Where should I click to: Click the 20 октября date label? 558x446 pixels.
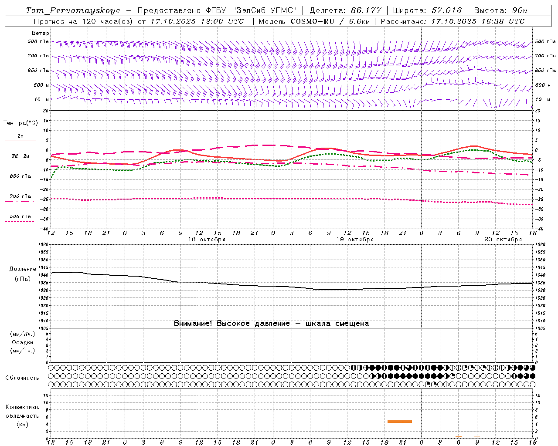point(503,240)
